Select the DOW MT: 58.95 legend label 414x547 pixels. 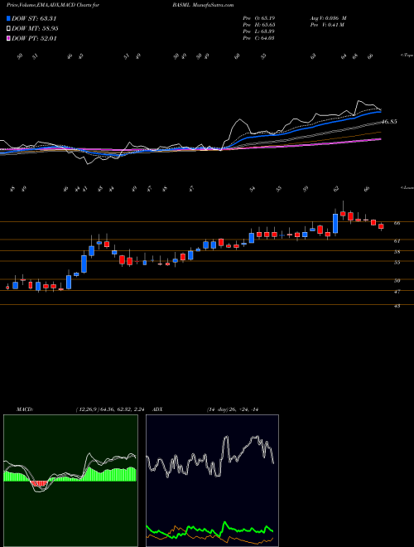(35, 29)
